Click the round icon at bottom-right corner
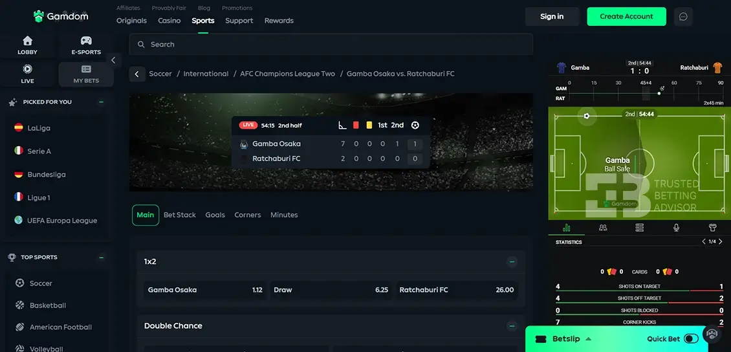 [712, 334]
